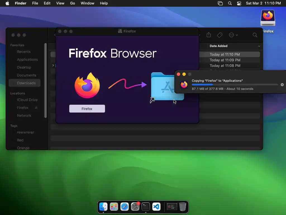Open Terminal from the Dock
Screen dimensions: 286x215
pyautogui.click(x=146, y=207)
